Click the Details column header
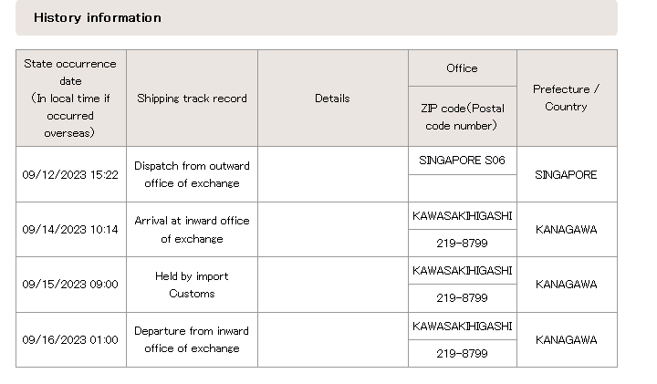The width and height of the screenshot is (657, 384). pyautogui.click(x=332, y=99)
